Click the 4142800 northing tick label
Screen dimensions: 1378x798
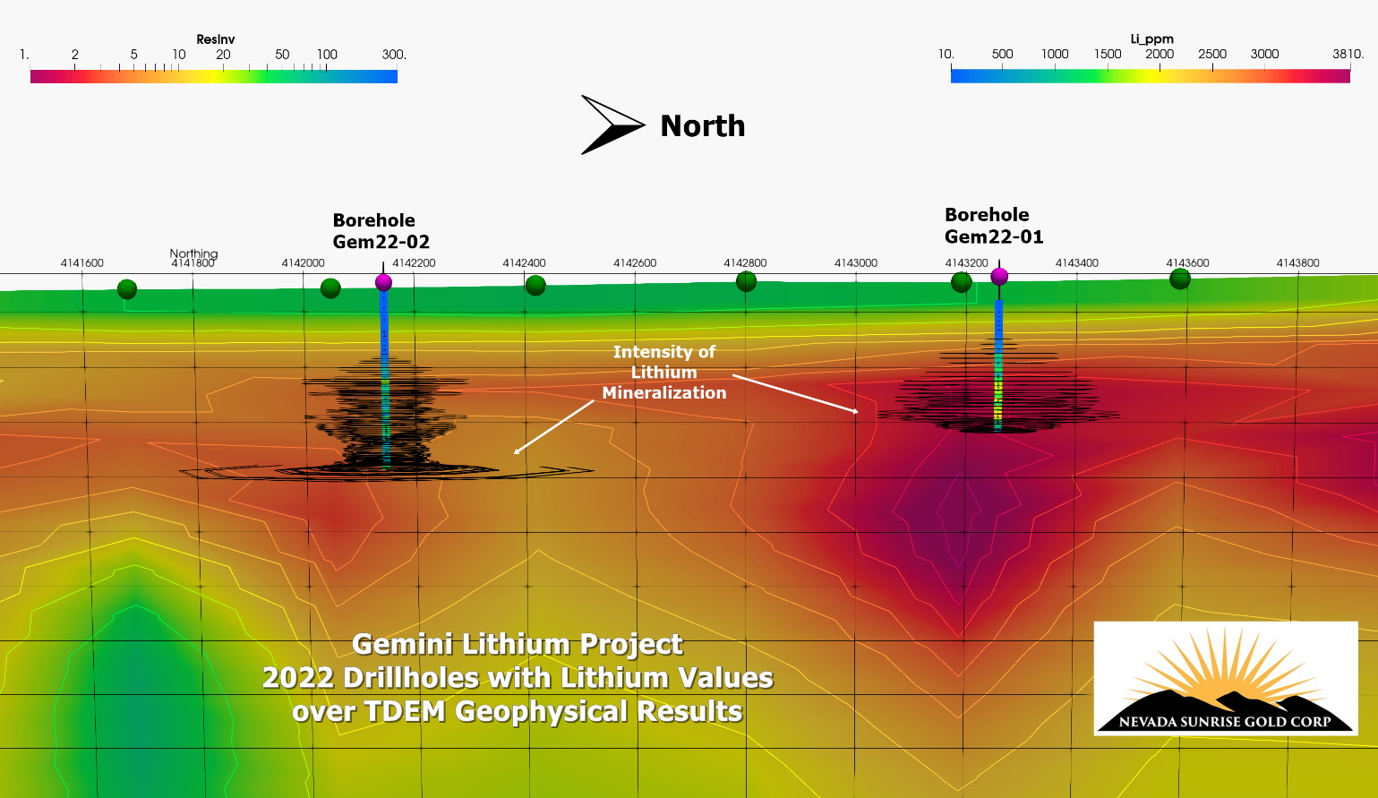tap(745, 263)
